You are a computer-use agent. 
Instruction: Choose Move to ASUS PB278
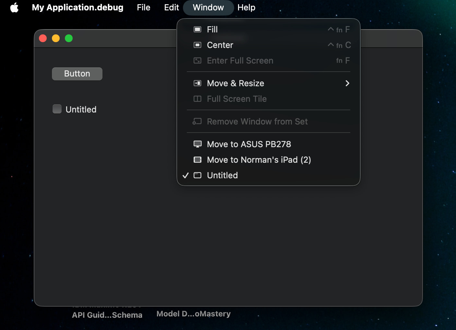point(269,144)
